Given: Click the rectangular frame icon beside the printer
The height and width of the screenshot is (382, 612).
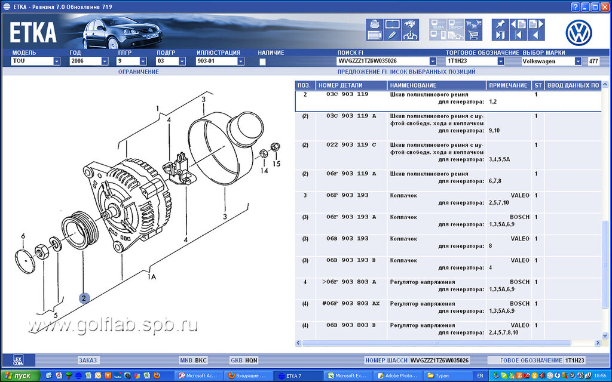Looking at the screenshot, I should pyautogui.click(x=392, y=24).
